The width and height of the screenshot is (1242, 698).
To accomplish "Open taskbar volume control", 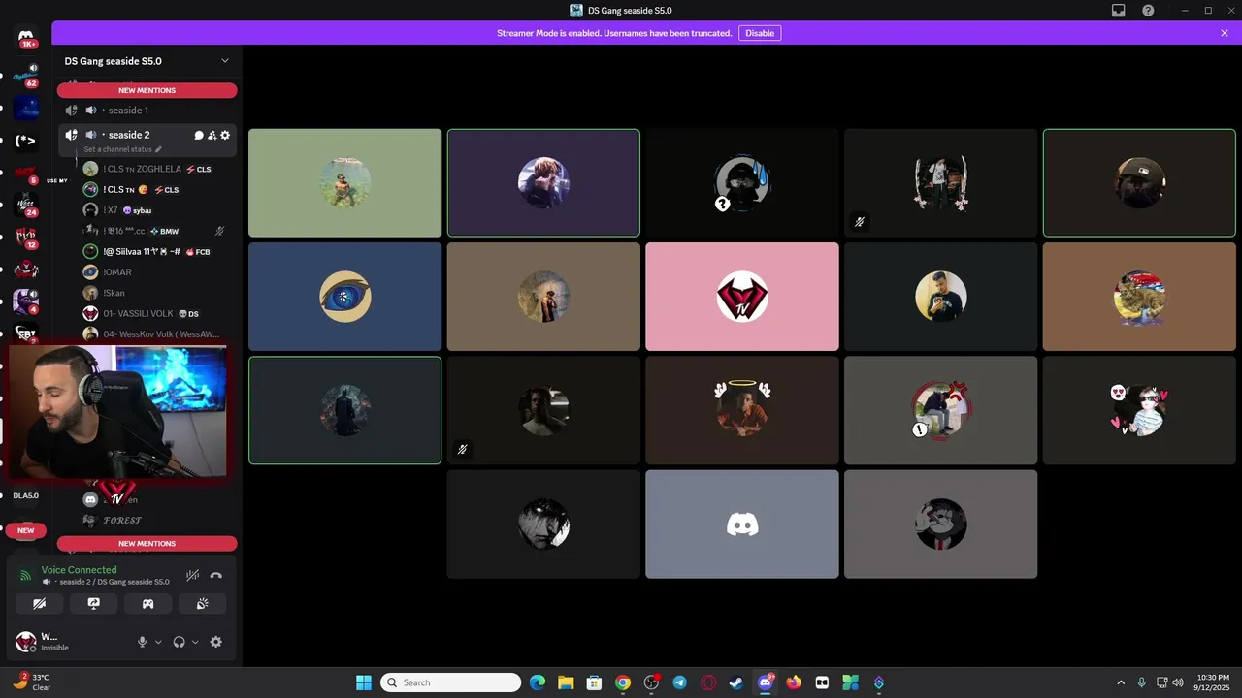I will pyautogui.click(x=1177, y=682).
